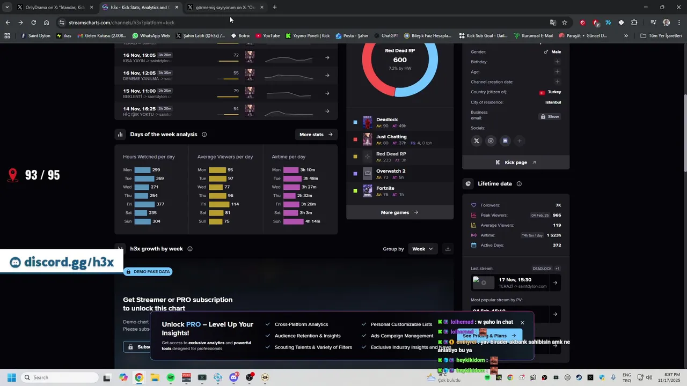Image resolution: width=687 pixels, height=386 pixels.
Task: Open File Explorer from the taskbar
Action: 155,377
